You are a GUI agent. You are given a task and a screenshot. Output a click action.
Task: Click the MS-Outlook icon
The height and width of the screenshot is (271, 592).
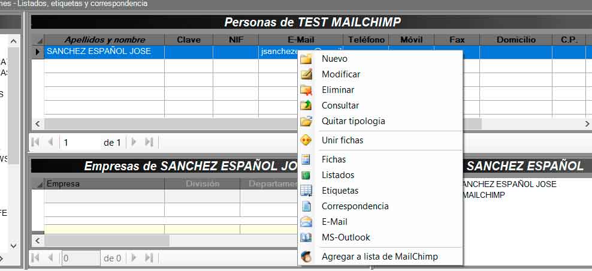click(x=306, y=237)
